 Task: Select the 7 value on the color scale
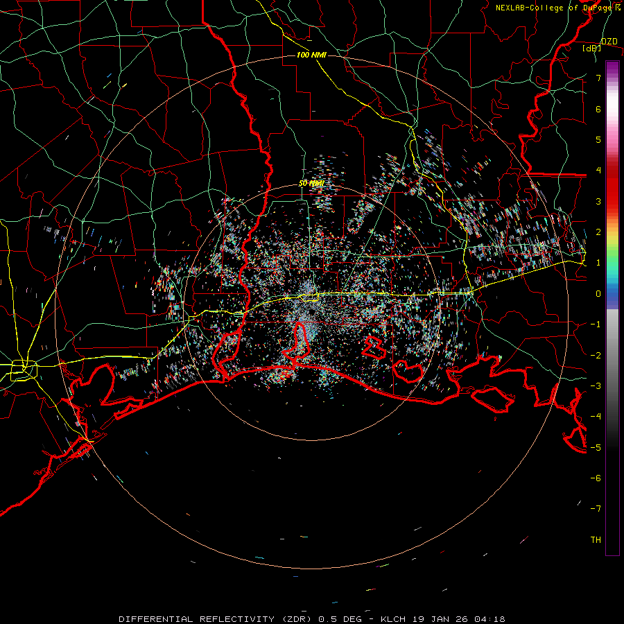598,78
